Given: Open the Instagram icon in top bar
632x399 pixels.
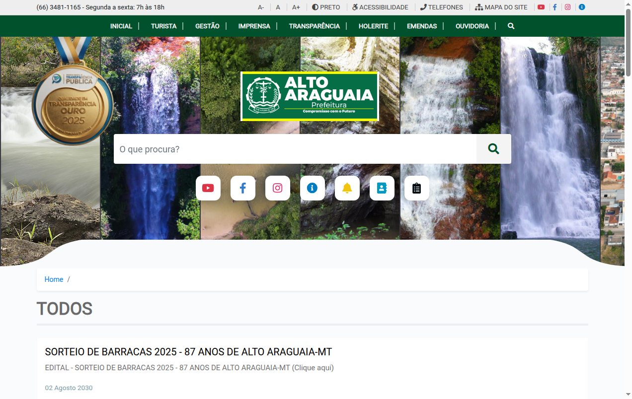Looking at the screenshot, I should [x=568, y=7].
